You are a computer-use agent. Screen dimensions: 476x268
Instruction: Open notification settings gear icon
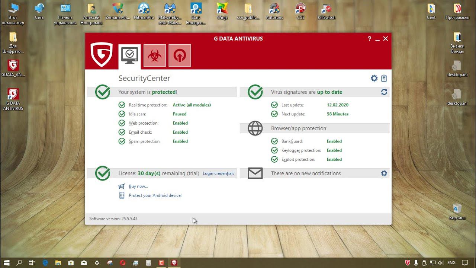(384, 173)
